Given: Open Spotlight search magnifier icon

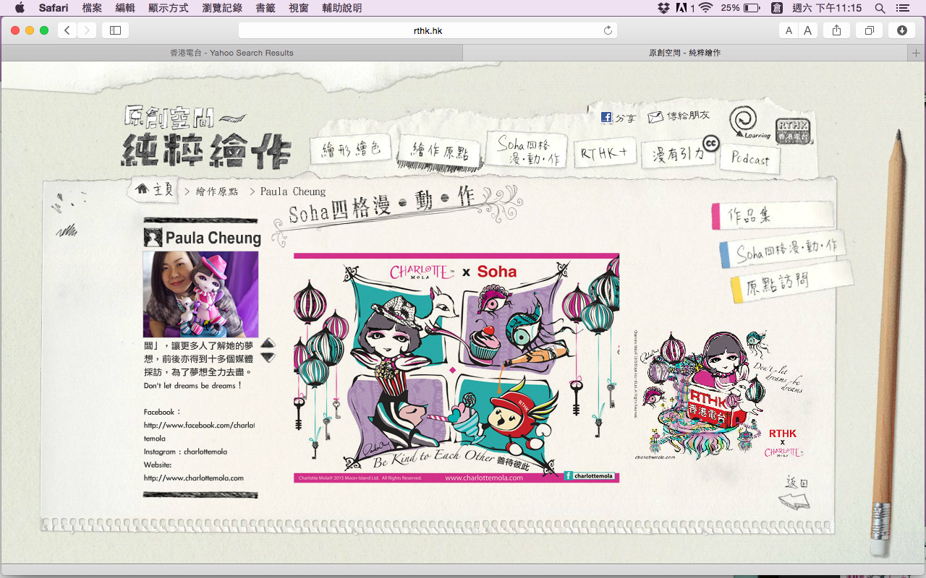Looking at the screenshot, I should [880, 8].
